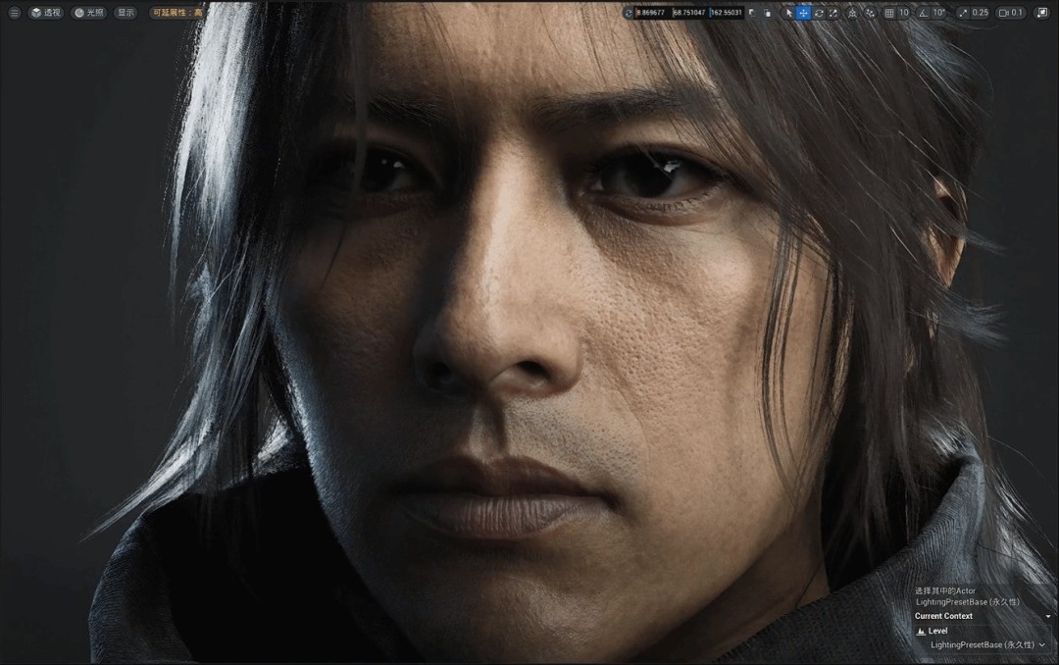Click the maximize/restore viewport layout icon
The height and width of the screenshot is (665, 1059).
pyautogui.click(x=1042, y=13)
